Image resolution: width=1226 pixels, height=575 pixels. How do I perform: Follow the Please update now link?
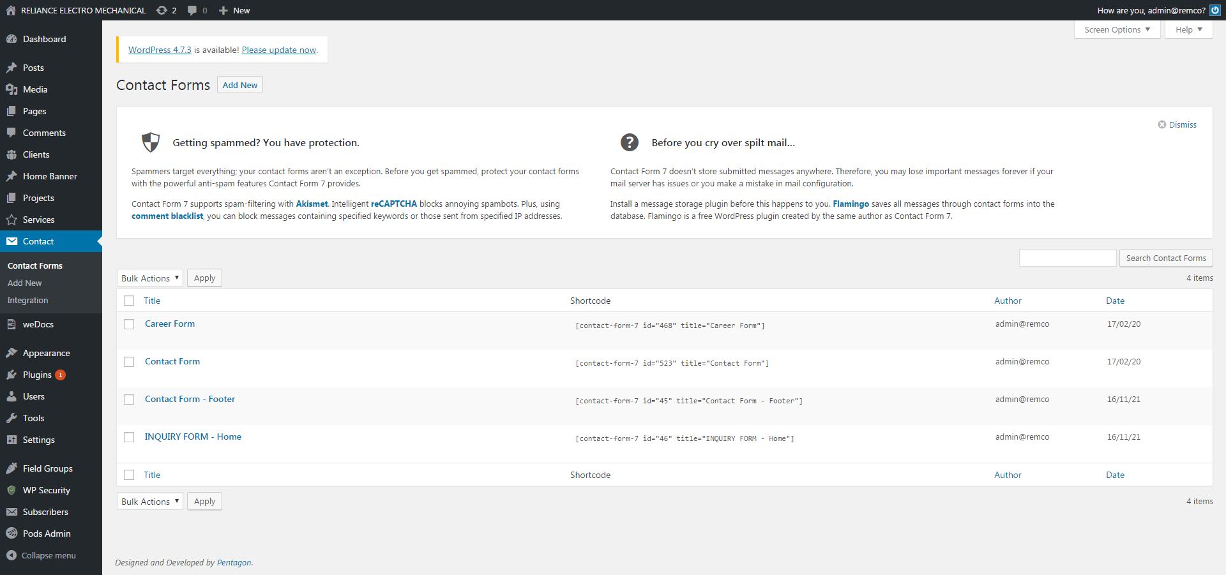(279, 50)
